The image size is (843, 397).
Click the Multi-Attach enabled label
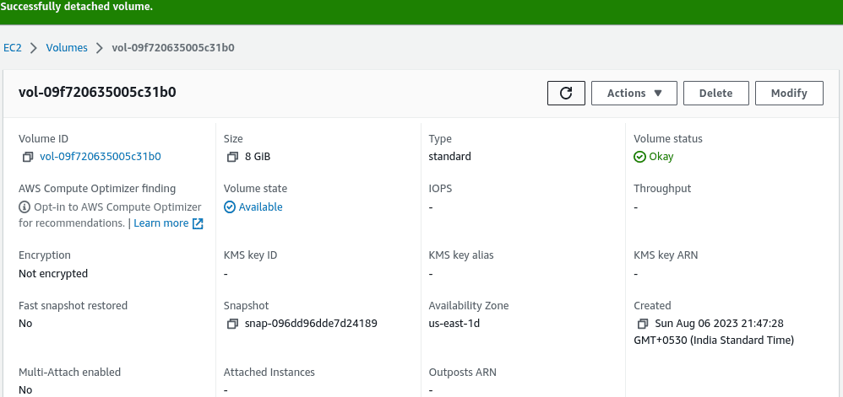coord(70,373)
